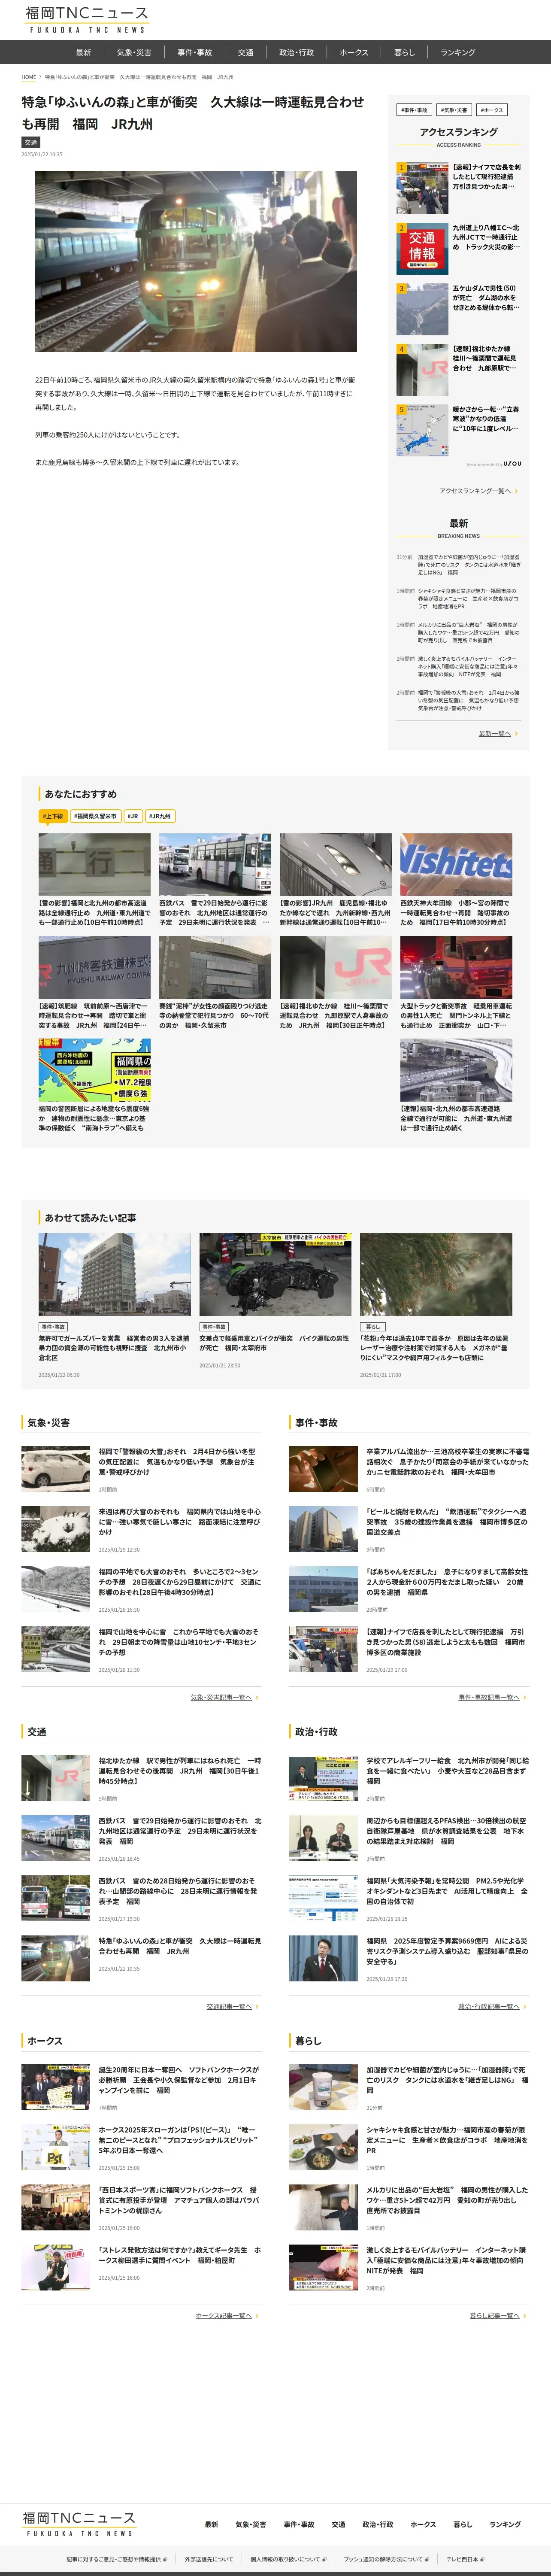Open ranking item 4 JR logo thumbnail

(422, 370)
